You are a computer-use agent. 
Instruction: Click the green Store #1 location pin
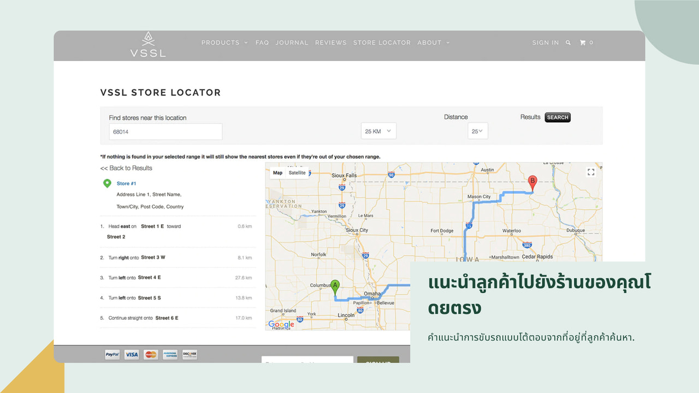107,184
